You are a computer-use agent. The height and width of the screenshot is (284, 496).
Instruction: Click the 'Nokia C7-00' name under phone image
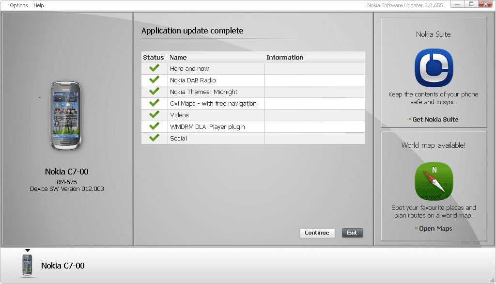click(67, 172)
